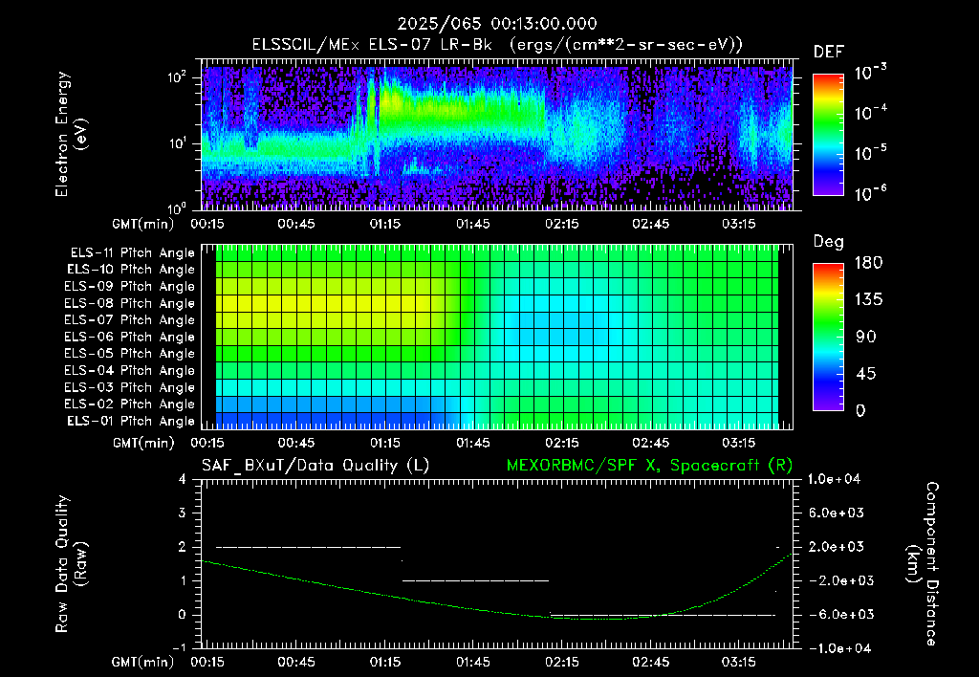Screen dimensions: 979x677
Task: Select the ELS-02 Pitch Angle row label
Action: coord(129,404)
